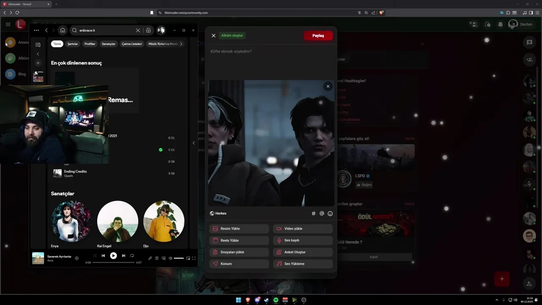Open the emoji picker icon
542x305 pixels.
[330, 213]
